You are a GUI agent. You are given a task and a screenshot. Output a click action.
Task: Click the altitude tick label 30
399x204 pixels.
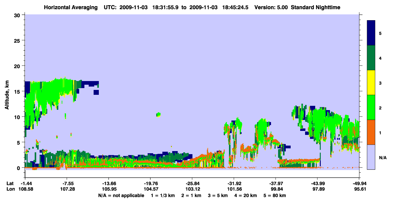18,15
